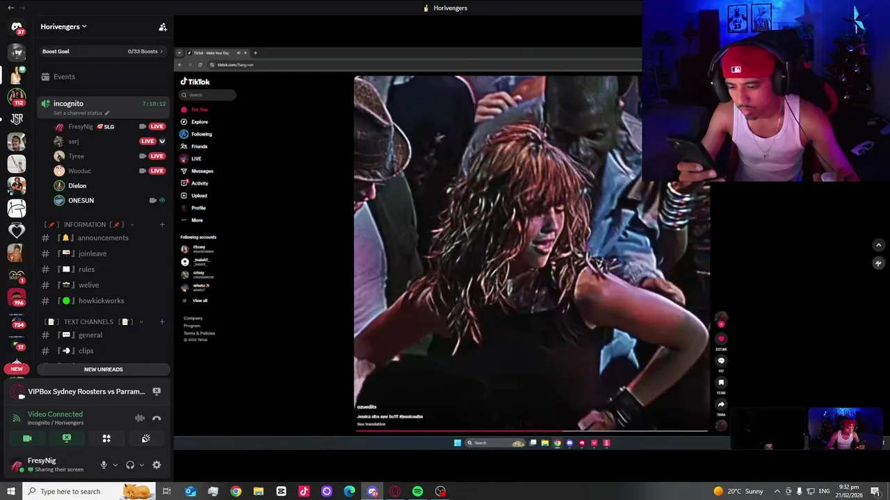Open the soundboard
The image size is (890, 500).
pos(146,438)
